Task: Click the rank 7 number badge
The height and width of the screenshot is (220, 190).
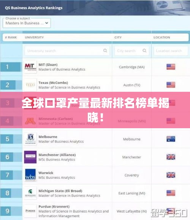Action: 6,175
